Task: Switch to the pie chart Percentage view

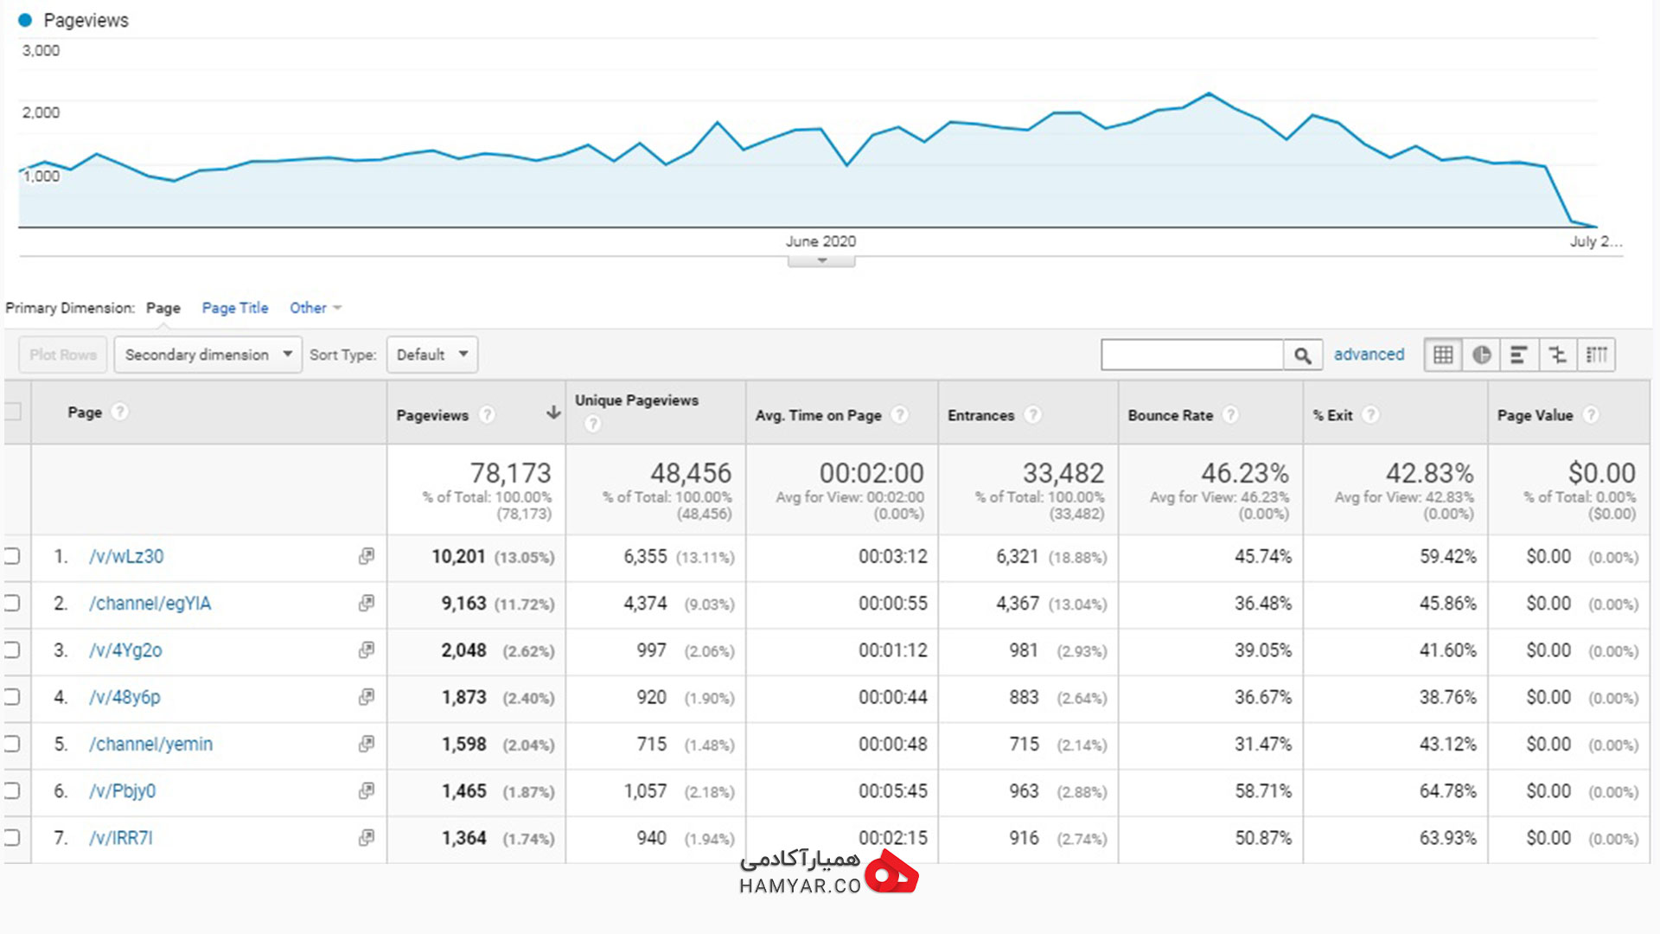Action: point(1481,355)
